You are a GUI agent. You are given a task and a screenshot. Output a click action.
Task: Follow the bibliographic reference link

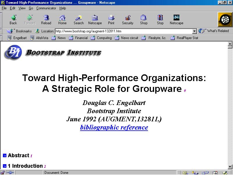(114, 127)
